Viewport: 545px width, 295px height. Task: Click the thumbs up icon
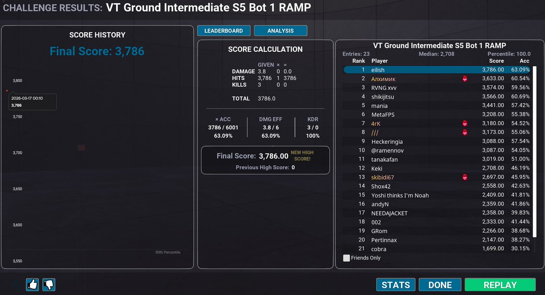point(32,285)
